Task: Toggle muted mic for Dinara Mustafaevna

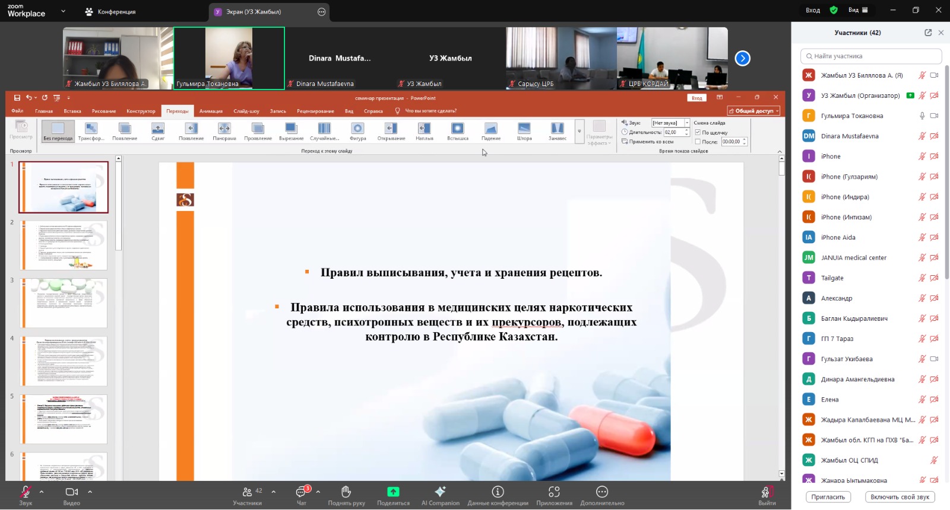Action: (922, 136)
